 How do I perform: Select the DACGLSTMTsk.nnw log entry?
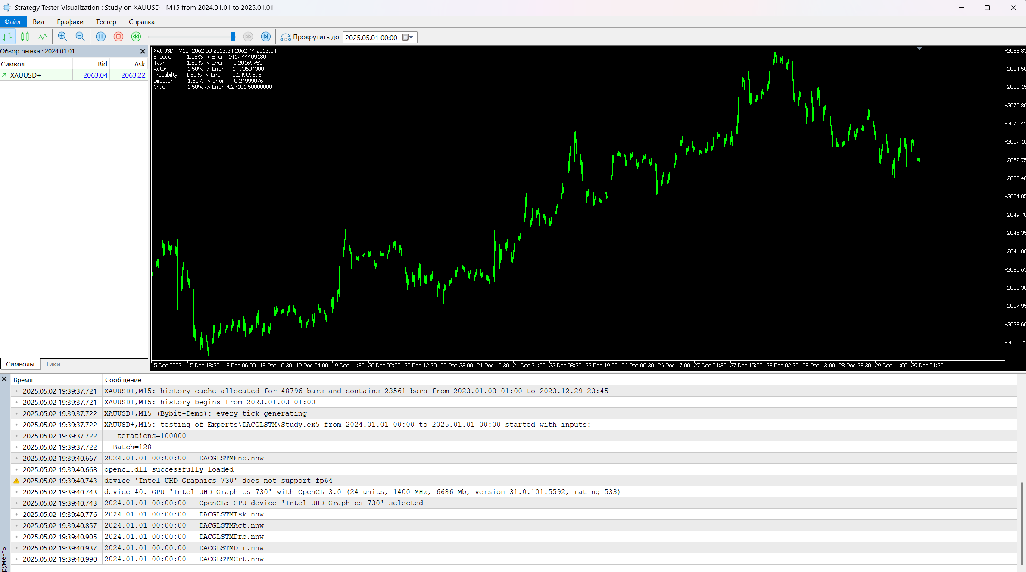click(x=514, y=514)
